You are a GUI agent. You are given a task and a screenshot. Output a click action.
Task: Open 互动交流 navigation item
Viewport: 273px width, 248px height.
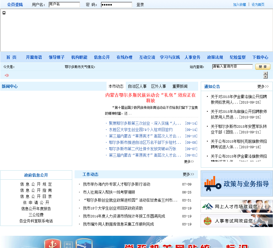click(147, 57)
